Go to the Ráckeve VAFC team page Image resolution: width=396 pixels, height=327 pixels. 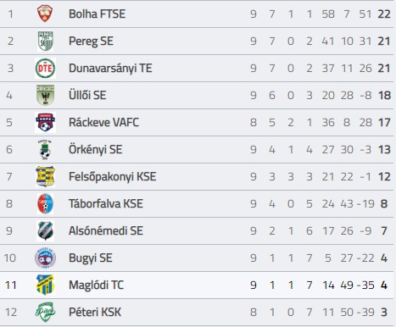point(104,122)
